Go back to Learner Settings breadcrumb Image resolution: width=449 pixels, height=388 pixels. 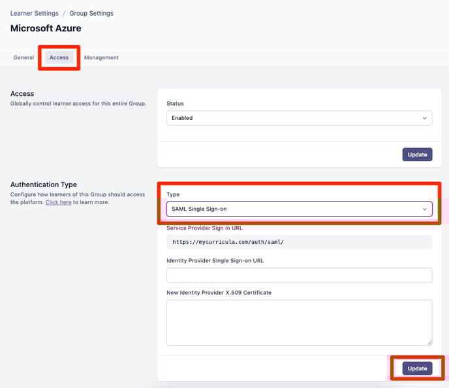pos(35,13)
